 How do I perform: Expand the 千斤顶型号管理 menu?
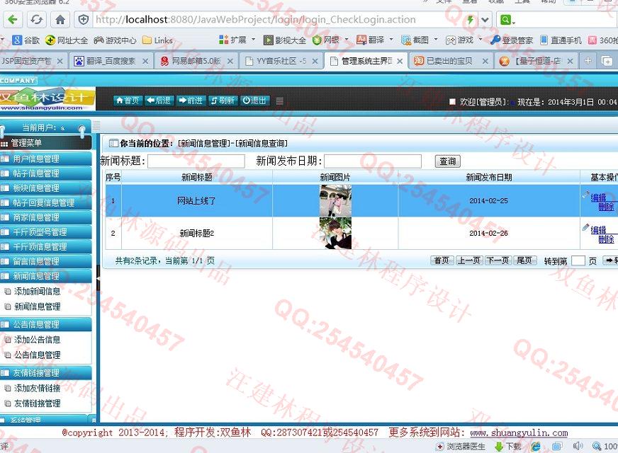coord(46,232)
